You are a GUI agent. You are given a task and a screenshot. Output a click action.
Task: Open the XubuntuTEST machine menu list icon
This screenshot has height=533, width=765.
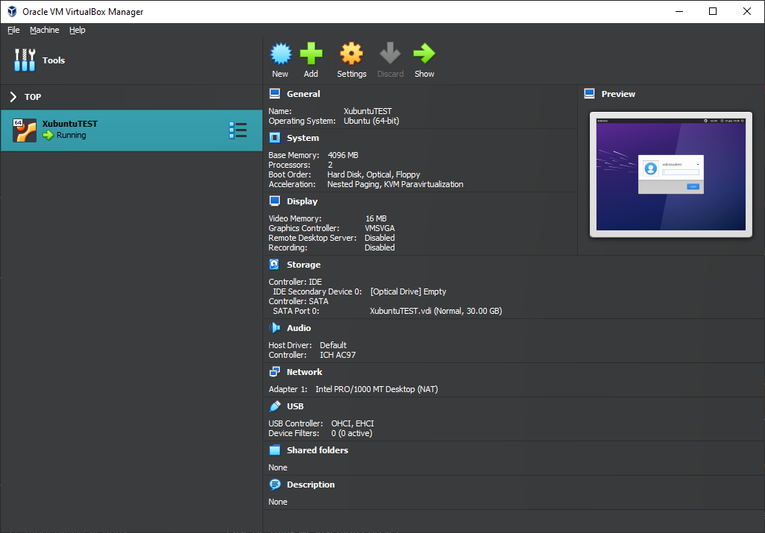coord(238,130)
